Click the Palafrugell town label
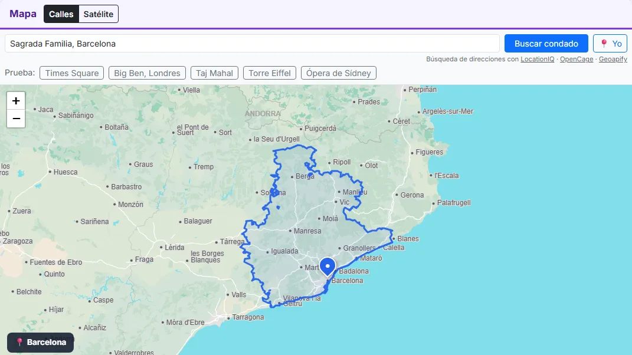632x355 pixels. [x=454, y=203]
